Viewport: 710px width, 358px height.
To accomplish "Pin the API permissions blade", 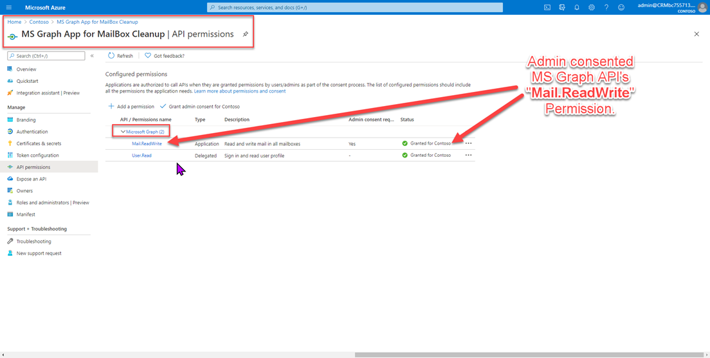I will pyautogui.click(x=245, y=35).
